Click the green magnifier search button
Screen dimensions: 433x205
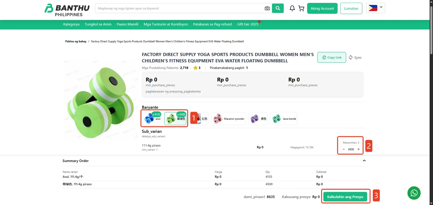click(x=278, y=8)
